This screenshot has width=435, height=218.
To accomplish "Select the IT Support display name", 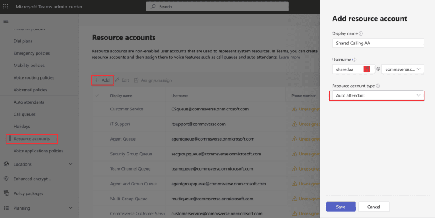I will (x=120, y=124).
